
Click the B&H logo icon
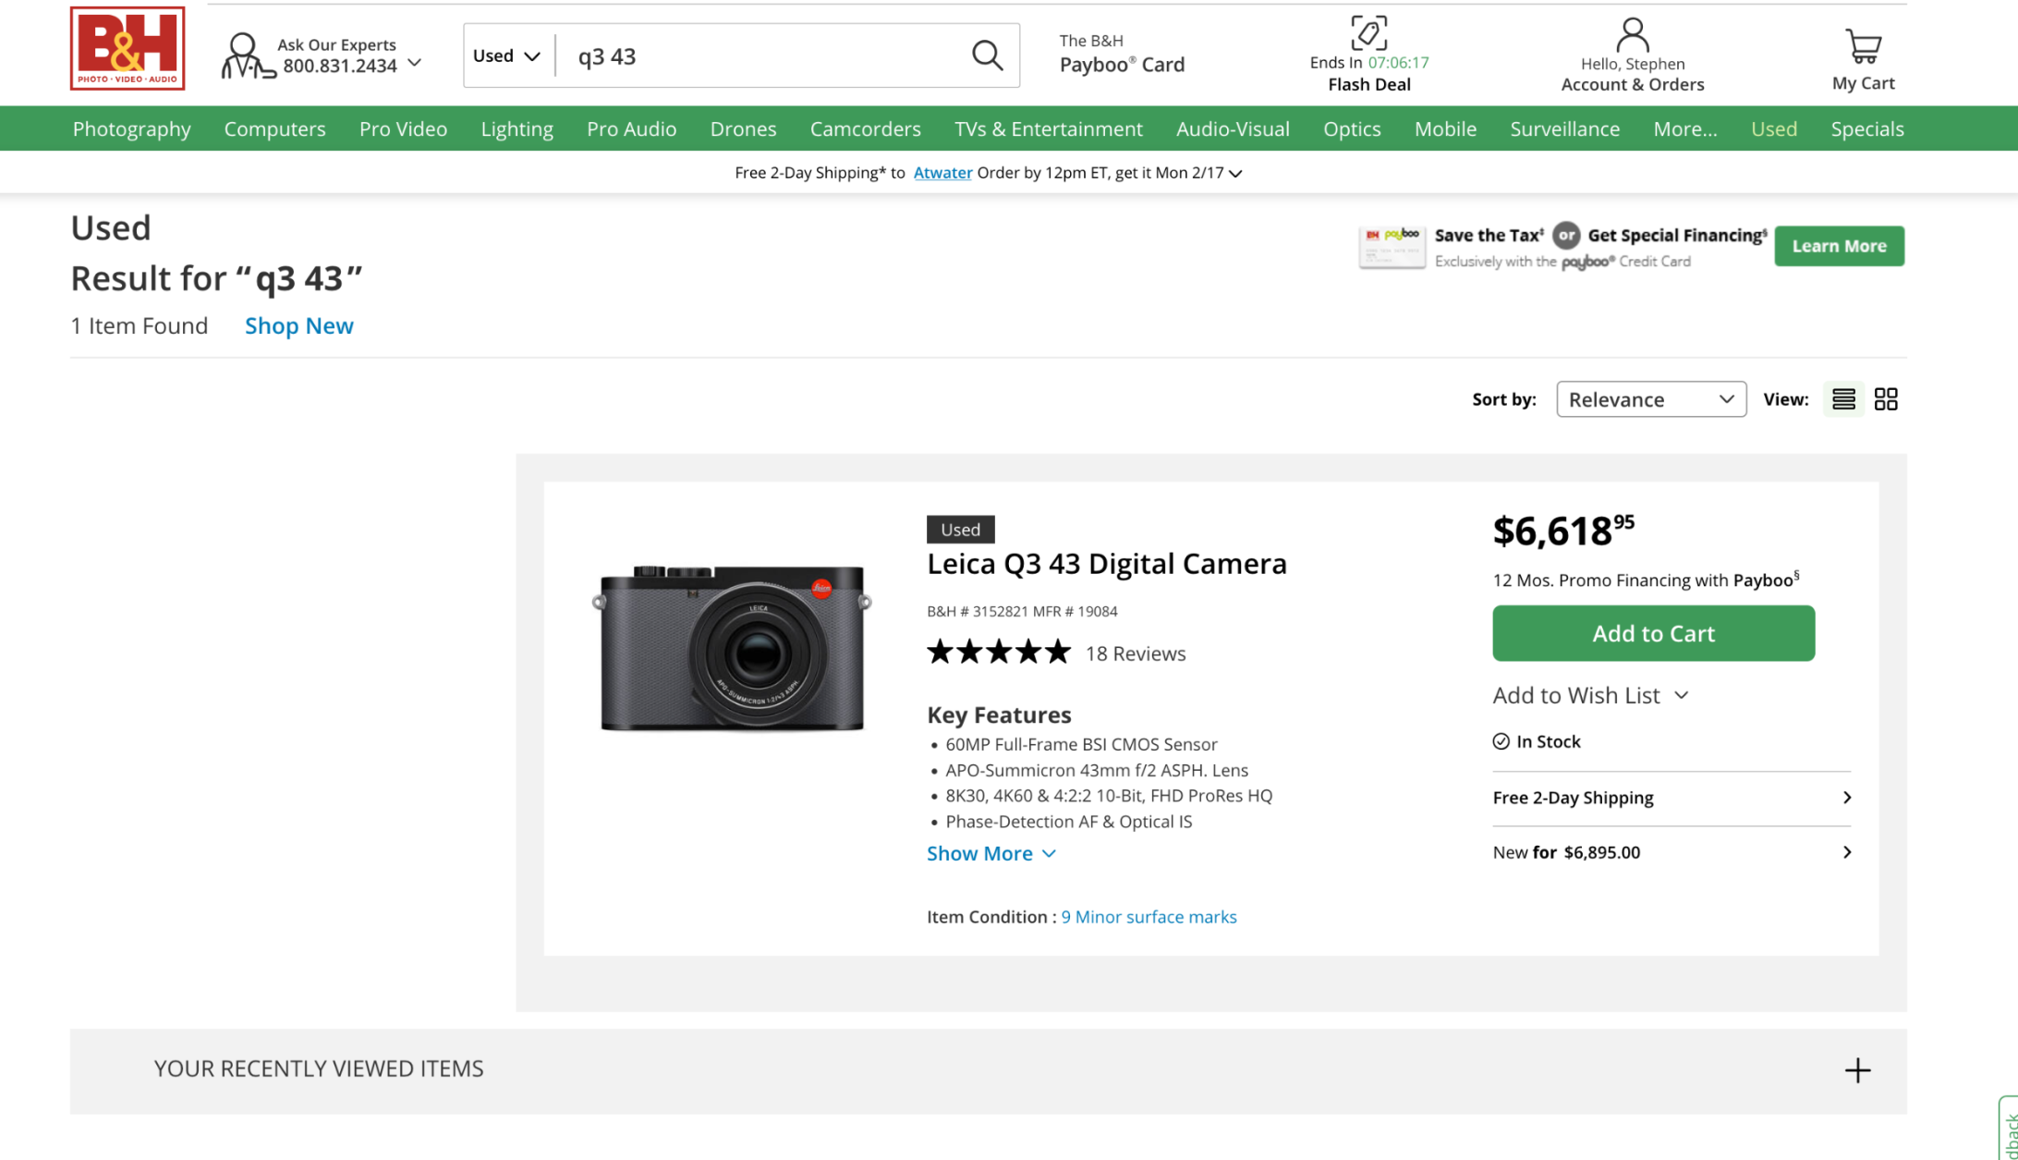[x=128, y=48]
